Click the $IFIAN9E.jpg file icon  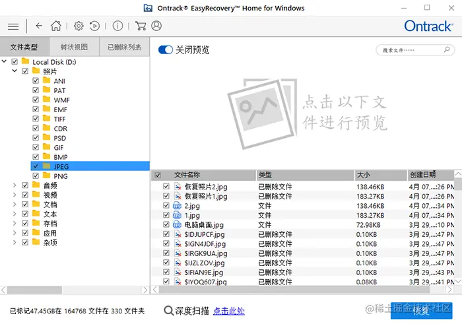pos(178,273)
